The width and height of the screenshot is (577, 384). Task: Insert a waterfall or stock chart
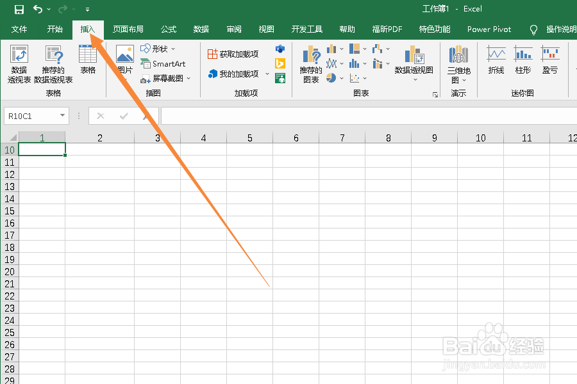point(377,49)
